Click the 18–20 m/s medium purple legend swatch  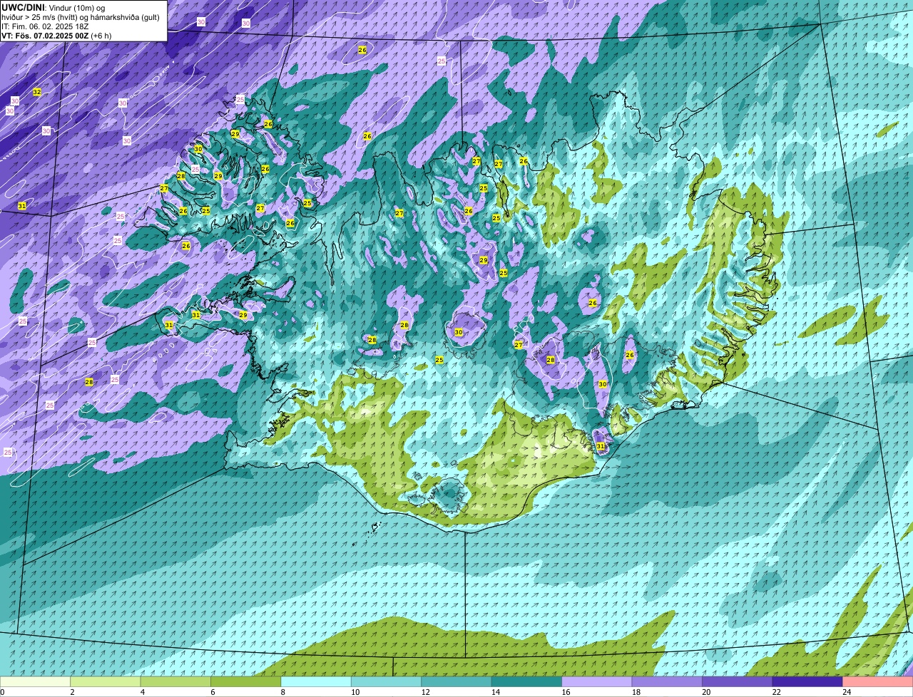[x=667, y=681]
